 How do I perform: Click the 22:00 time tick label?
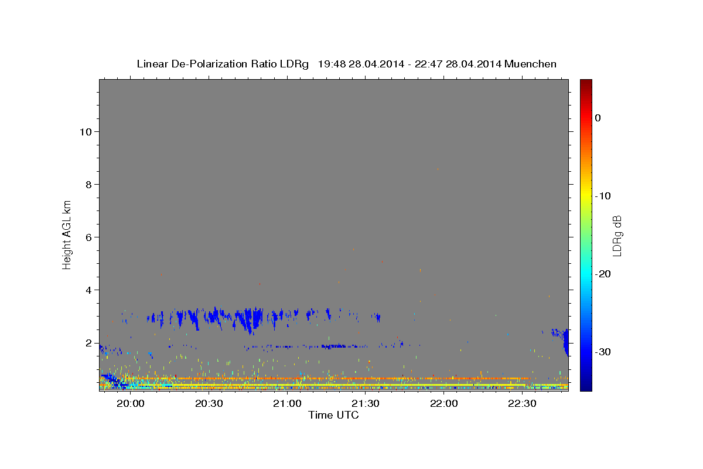[x=444, y=404]
